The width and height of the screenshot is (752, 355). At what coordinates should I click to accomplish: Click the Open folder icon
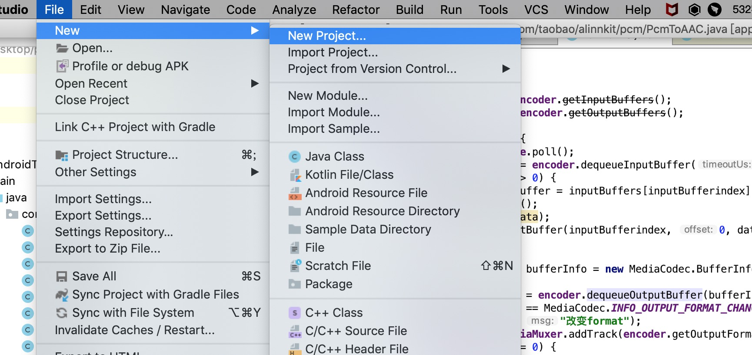coord(62,48)
